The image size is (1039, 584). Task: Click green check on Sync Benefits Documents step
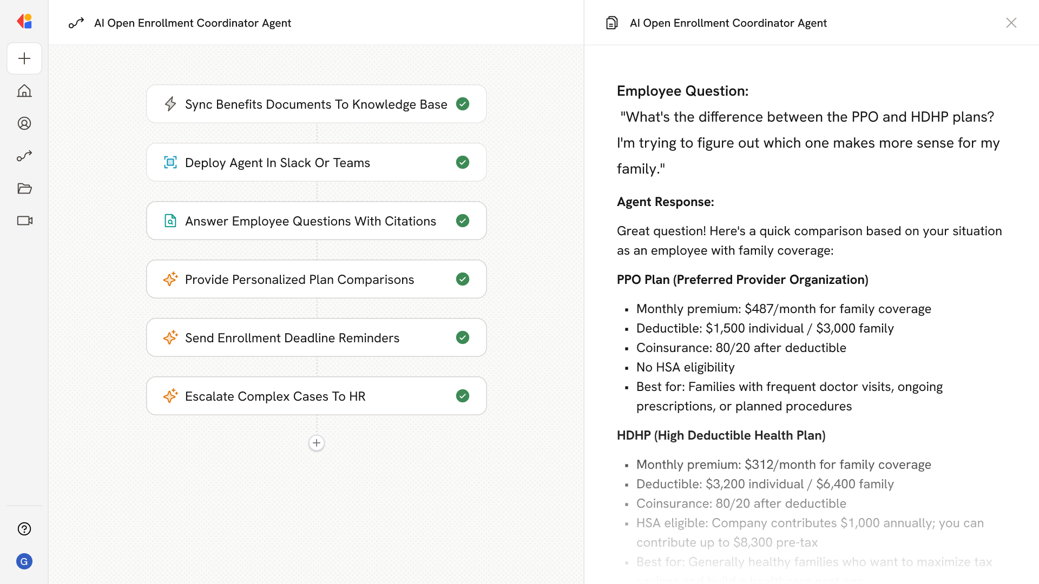(463, 104)
